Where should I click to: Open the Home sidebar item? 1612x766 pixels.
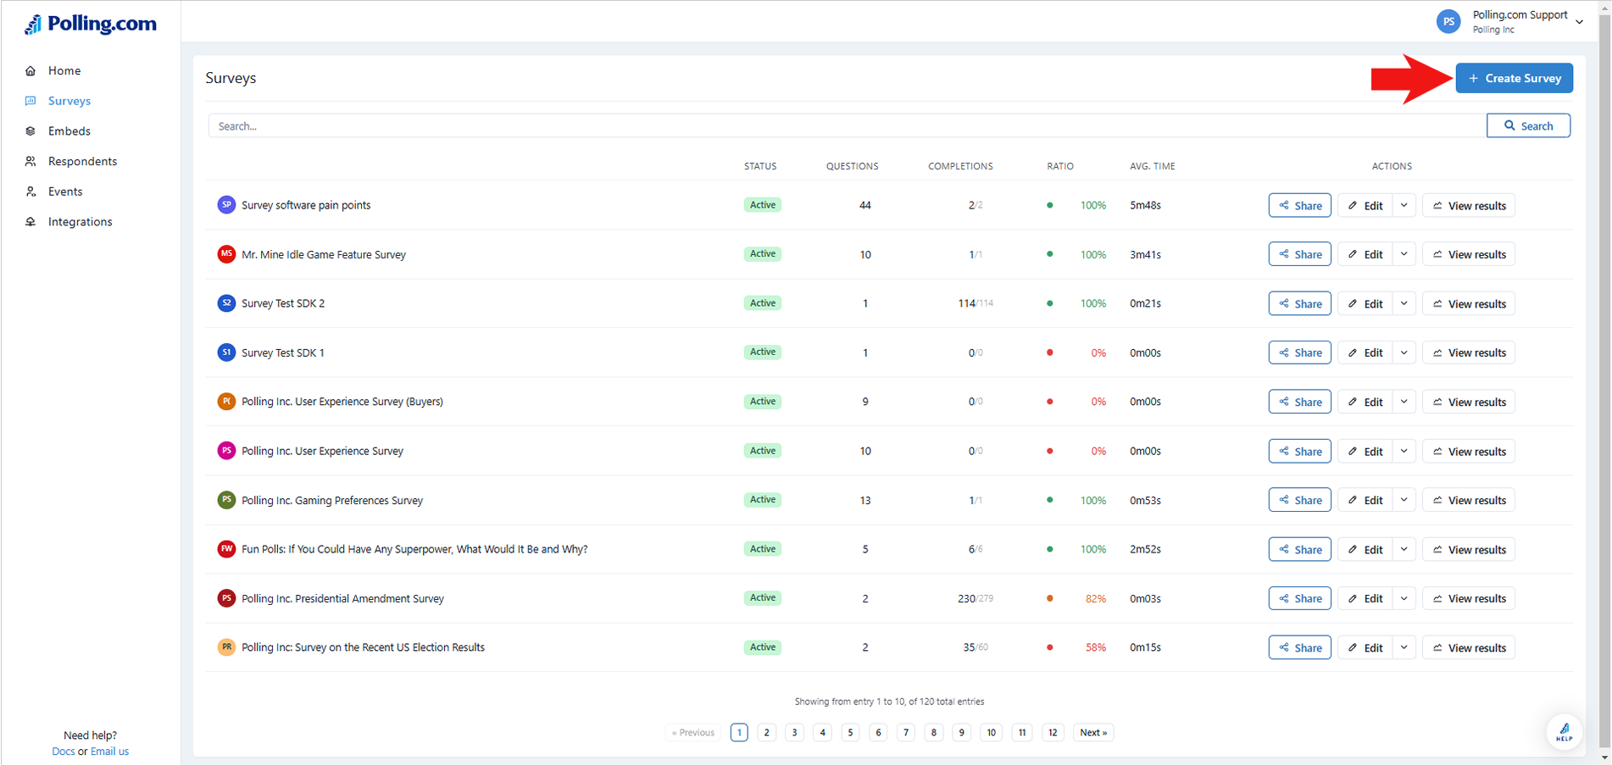click(64, 70)
